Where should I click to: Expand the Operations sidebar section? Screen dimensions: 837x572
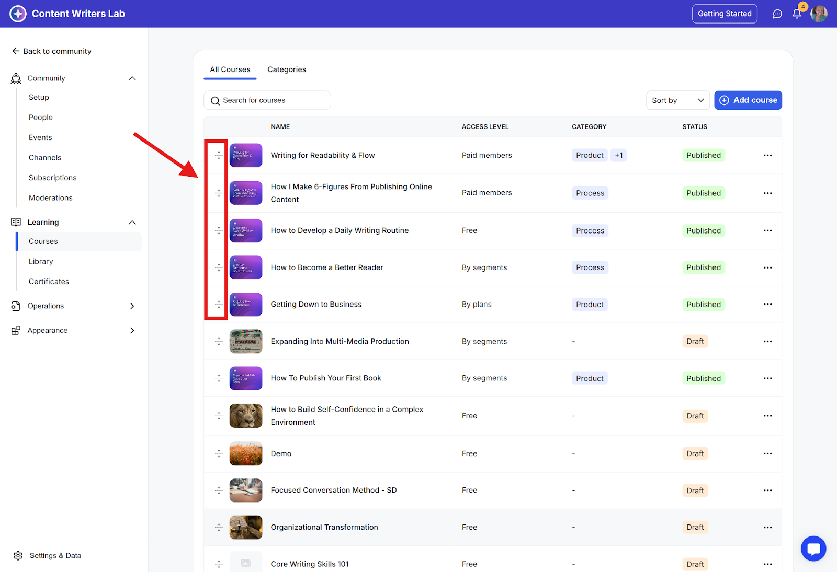point(132,306)
